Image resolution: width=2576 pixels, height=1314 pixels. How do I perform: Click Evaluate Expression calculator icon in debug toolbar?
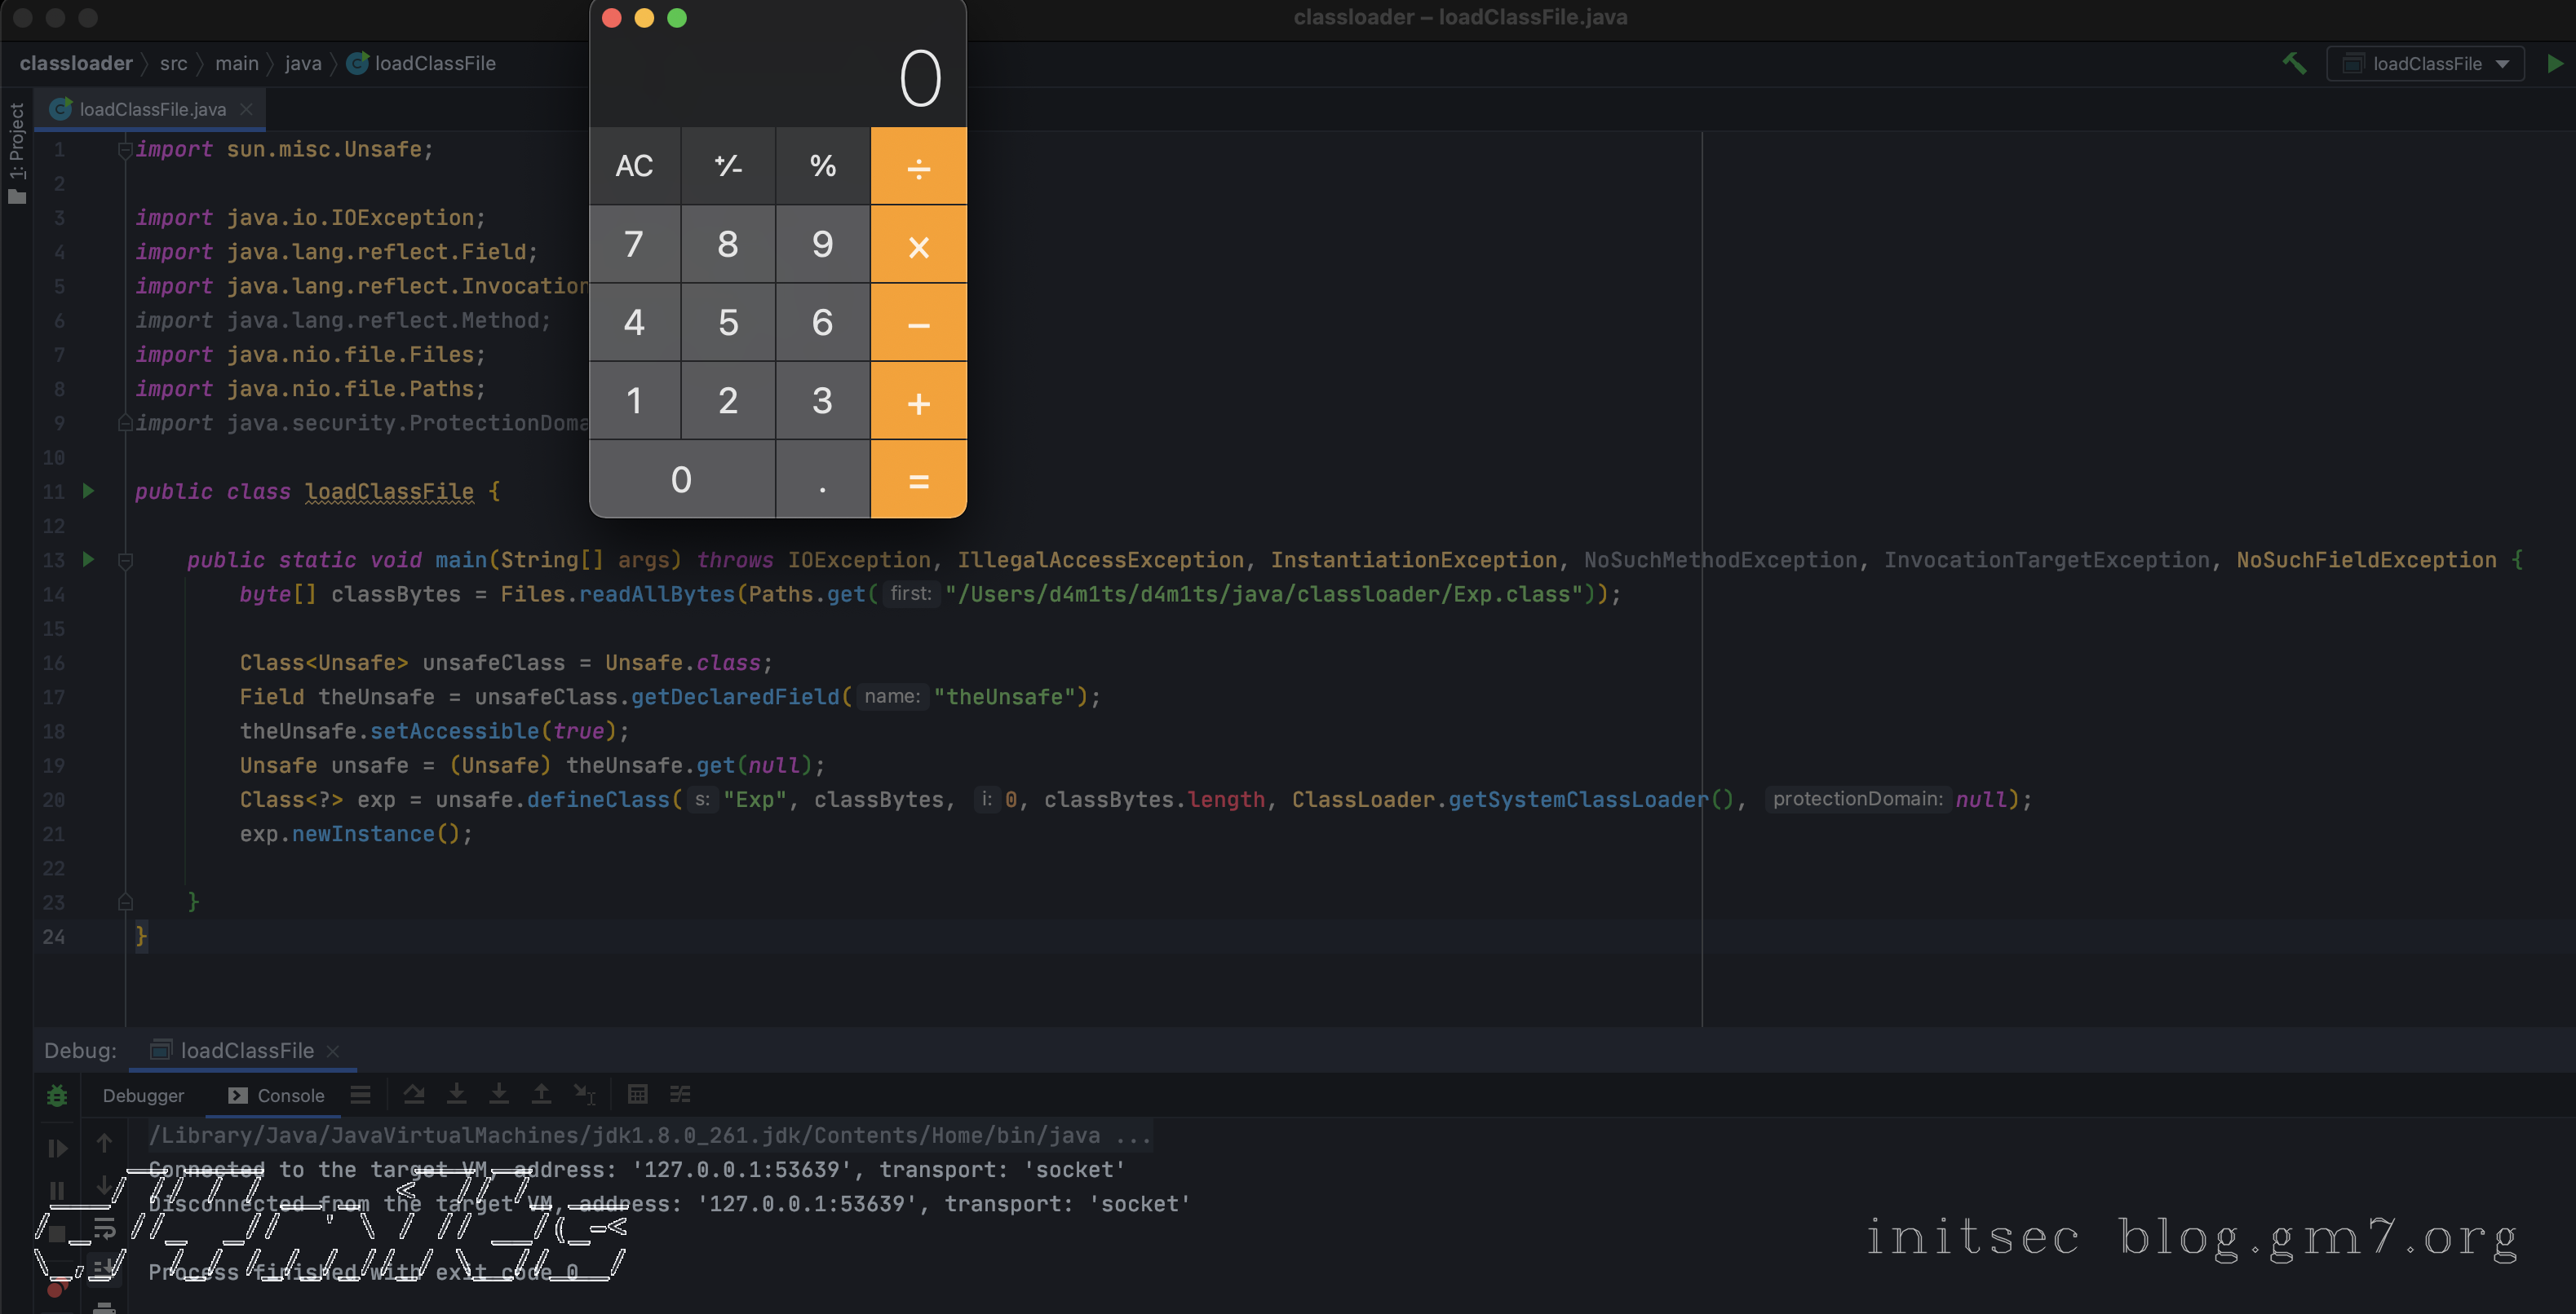(637, 1094)
